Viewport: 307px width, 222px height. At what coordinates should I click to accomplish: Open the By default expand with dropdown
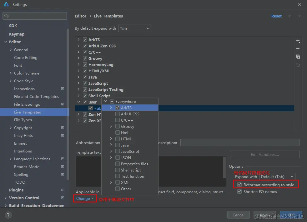(x=134, y=28)
